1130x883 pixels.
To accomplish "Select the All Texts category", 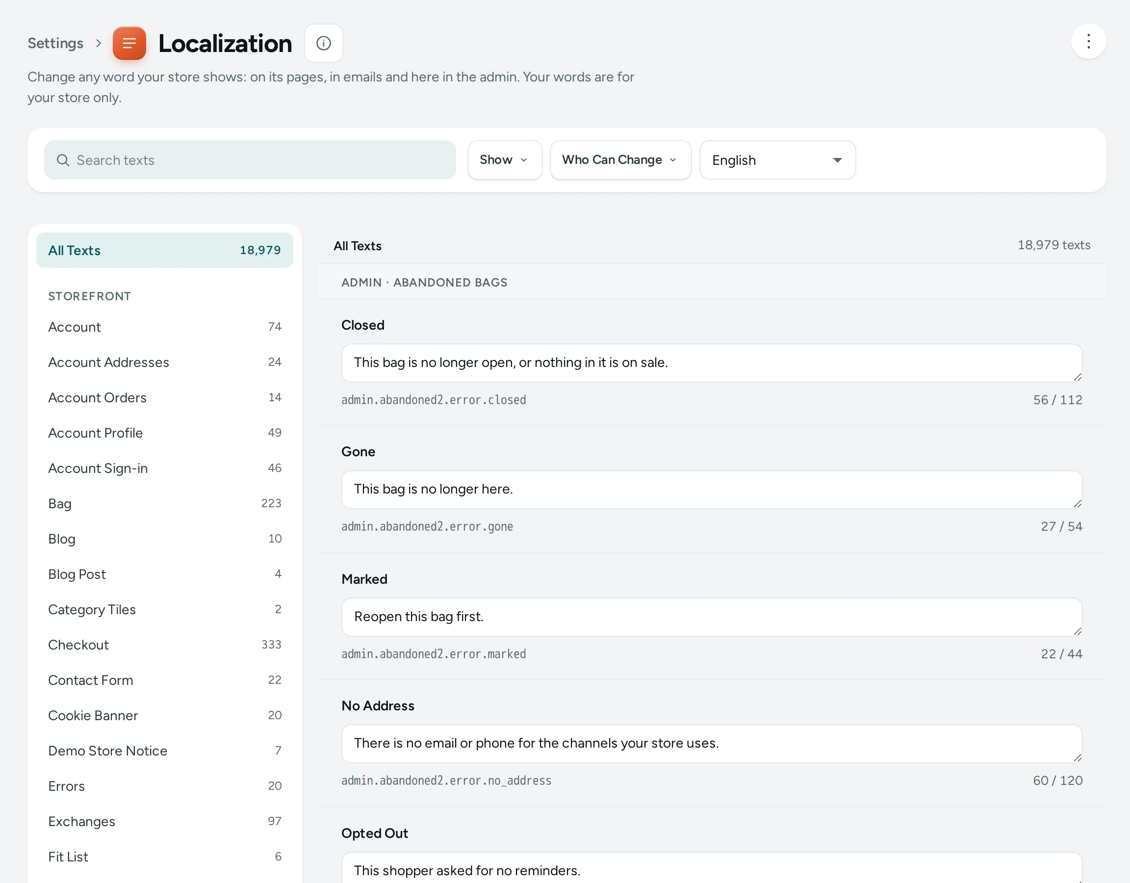I will 164,250.
